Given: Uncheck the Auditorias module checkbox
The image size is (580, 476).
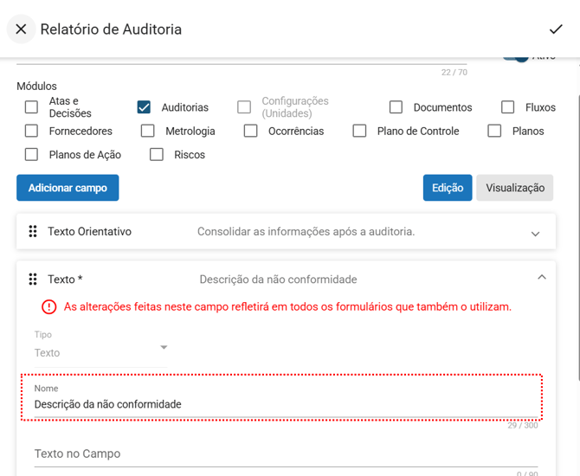Looking at the screenshot, I should coord(144,107).
